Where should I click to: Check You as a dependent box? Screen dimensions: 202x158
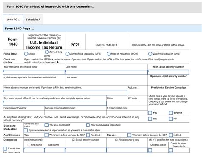click(46, 125)
